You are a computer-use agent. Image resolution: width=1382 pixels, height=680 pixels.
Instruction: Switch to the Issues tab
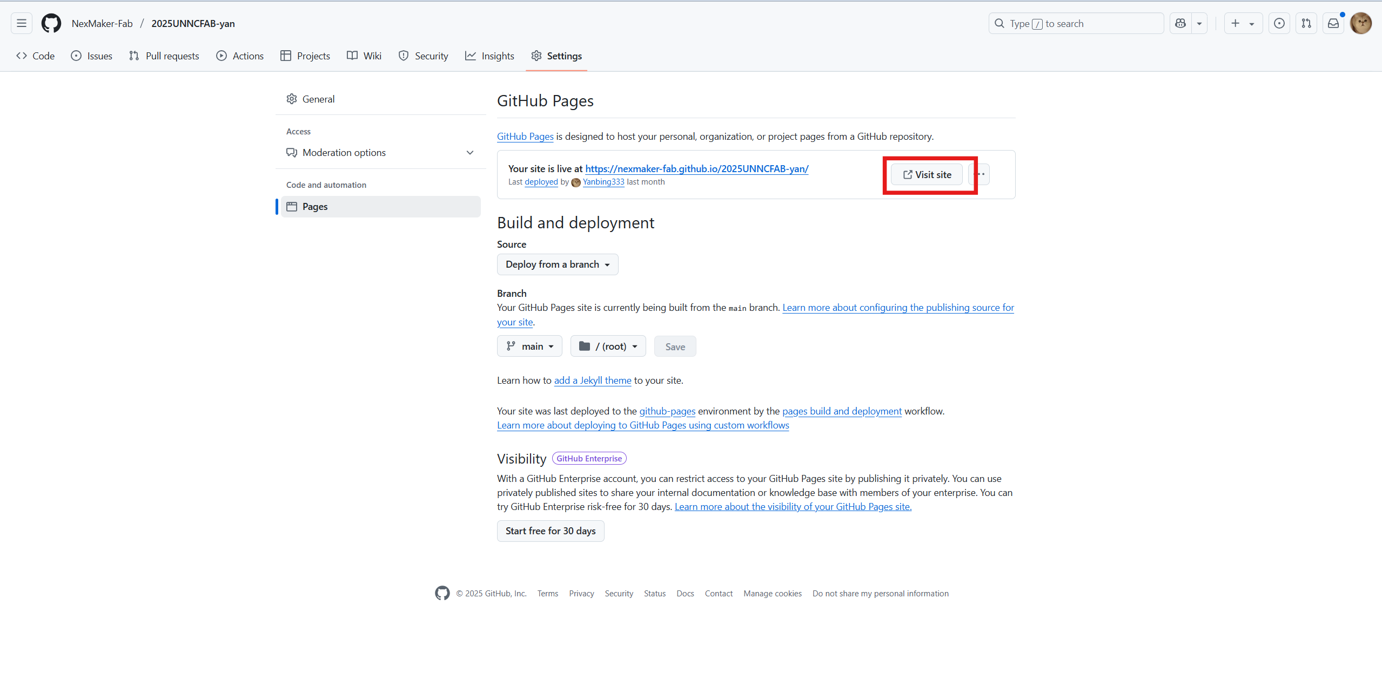tap(92, 56)
